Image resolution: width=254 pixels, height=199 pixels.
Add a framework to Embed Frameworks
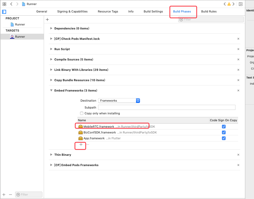click(x=81, y=144)
